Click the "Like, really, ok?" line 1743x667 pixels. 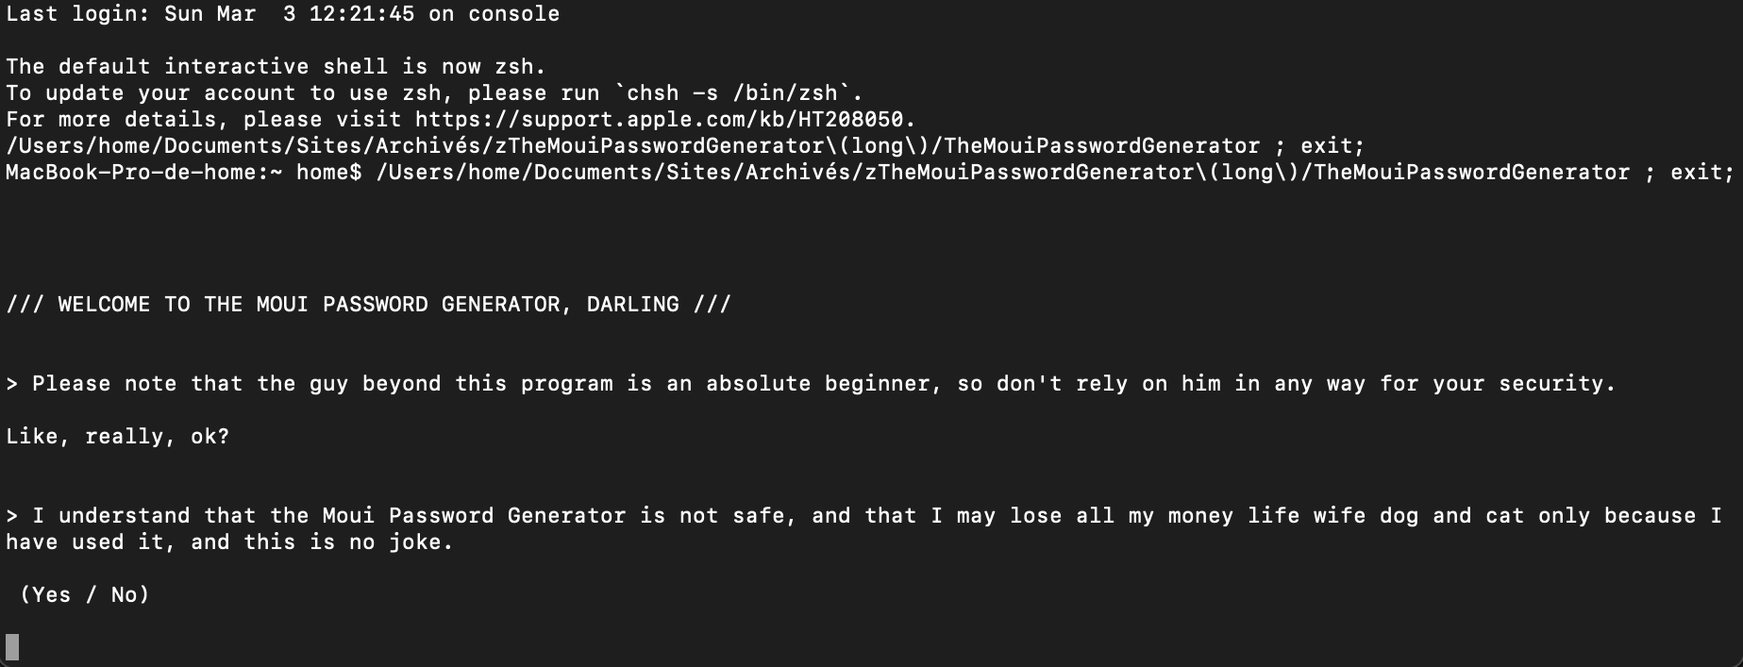(x=117, y=437)
